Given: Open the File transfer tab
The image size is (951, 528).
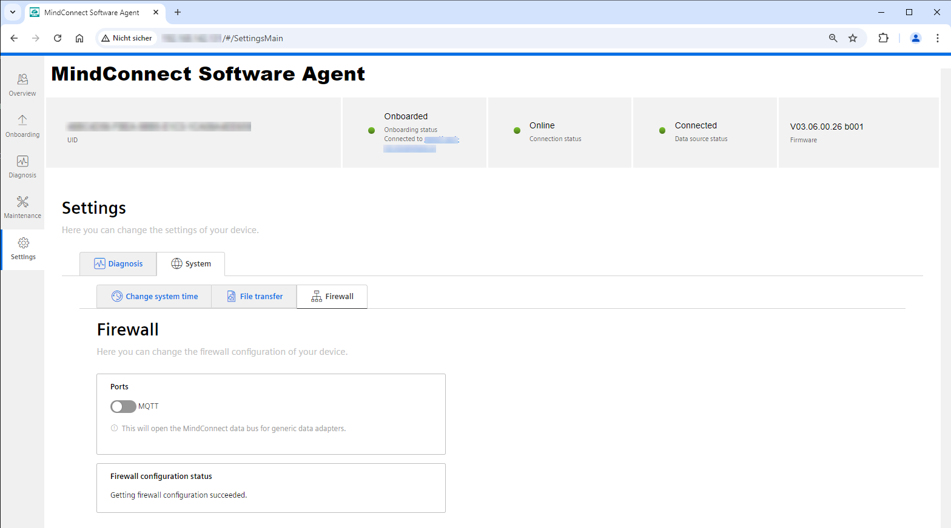Looking at the screenshot, I should pos(254,297).
